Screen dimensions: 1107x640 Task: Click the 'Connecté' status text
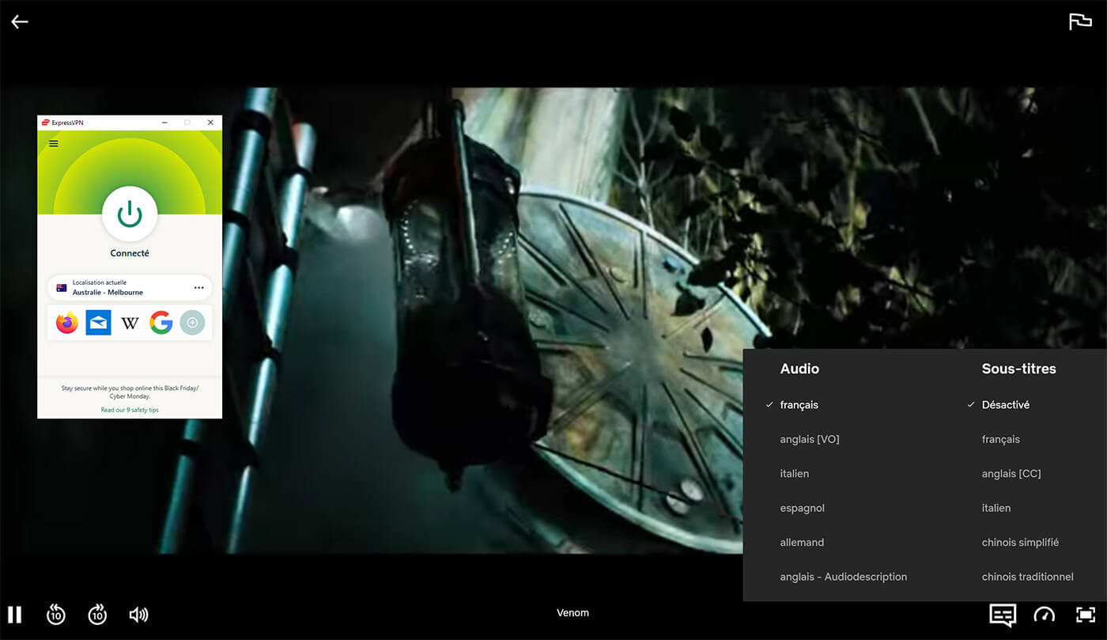tap(130, 253)
